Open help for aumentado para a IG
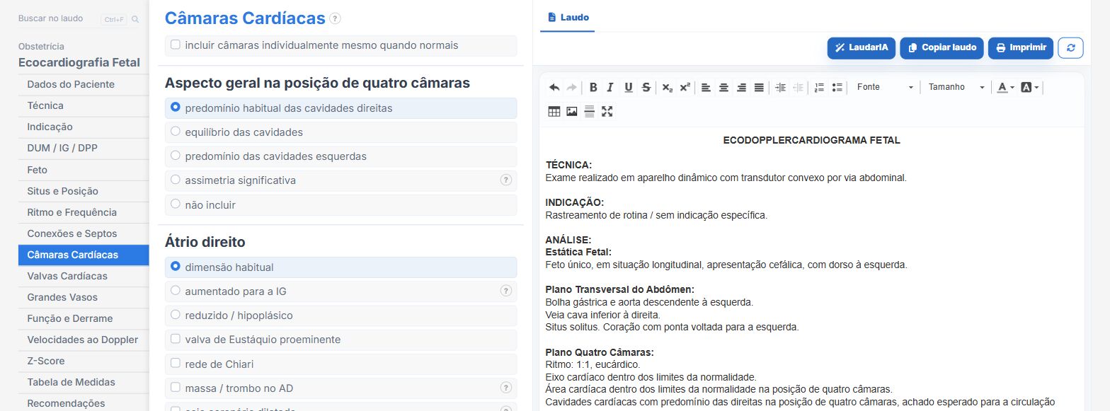Image resolution: width=1110 pixels, height=411 pixels. click(505, 291)
